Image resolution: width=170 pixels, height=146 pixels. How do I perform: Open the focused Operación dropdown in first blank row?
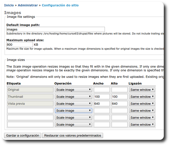(73, 111)
